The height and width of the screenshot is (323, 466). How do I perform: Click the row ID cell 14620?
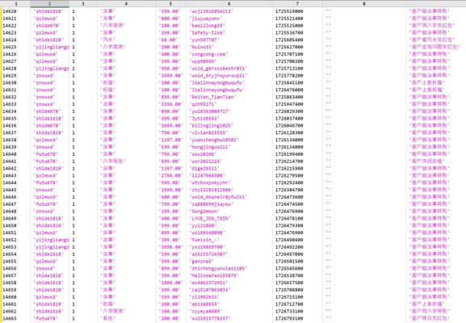[x=10, y=11]
